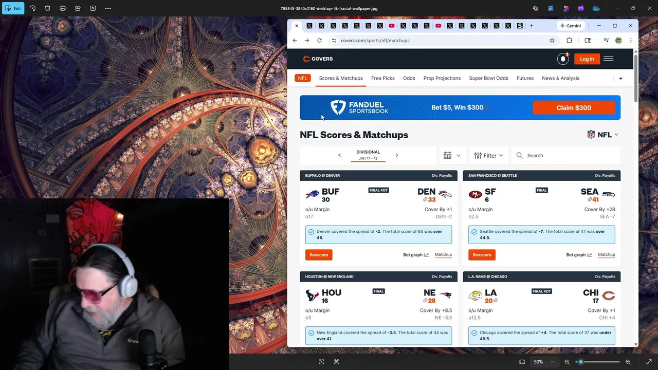Rotate the image in Photos
This screenshot has width=658, height=370.
32,8
